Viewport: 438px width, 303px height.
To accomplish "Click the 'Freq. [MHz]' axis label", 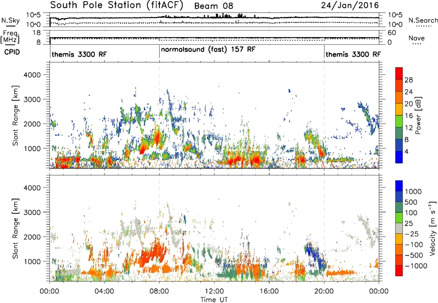I will [x=10, y=37].
